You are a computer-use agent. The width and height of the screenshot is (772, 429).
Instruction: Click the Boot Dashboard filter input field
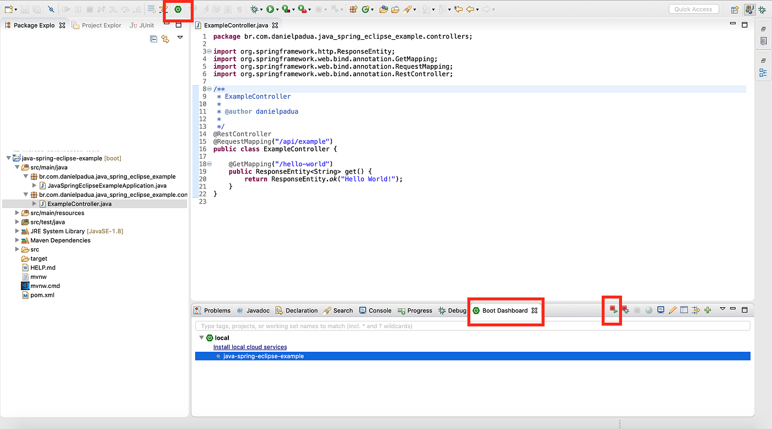click(386, 325)
